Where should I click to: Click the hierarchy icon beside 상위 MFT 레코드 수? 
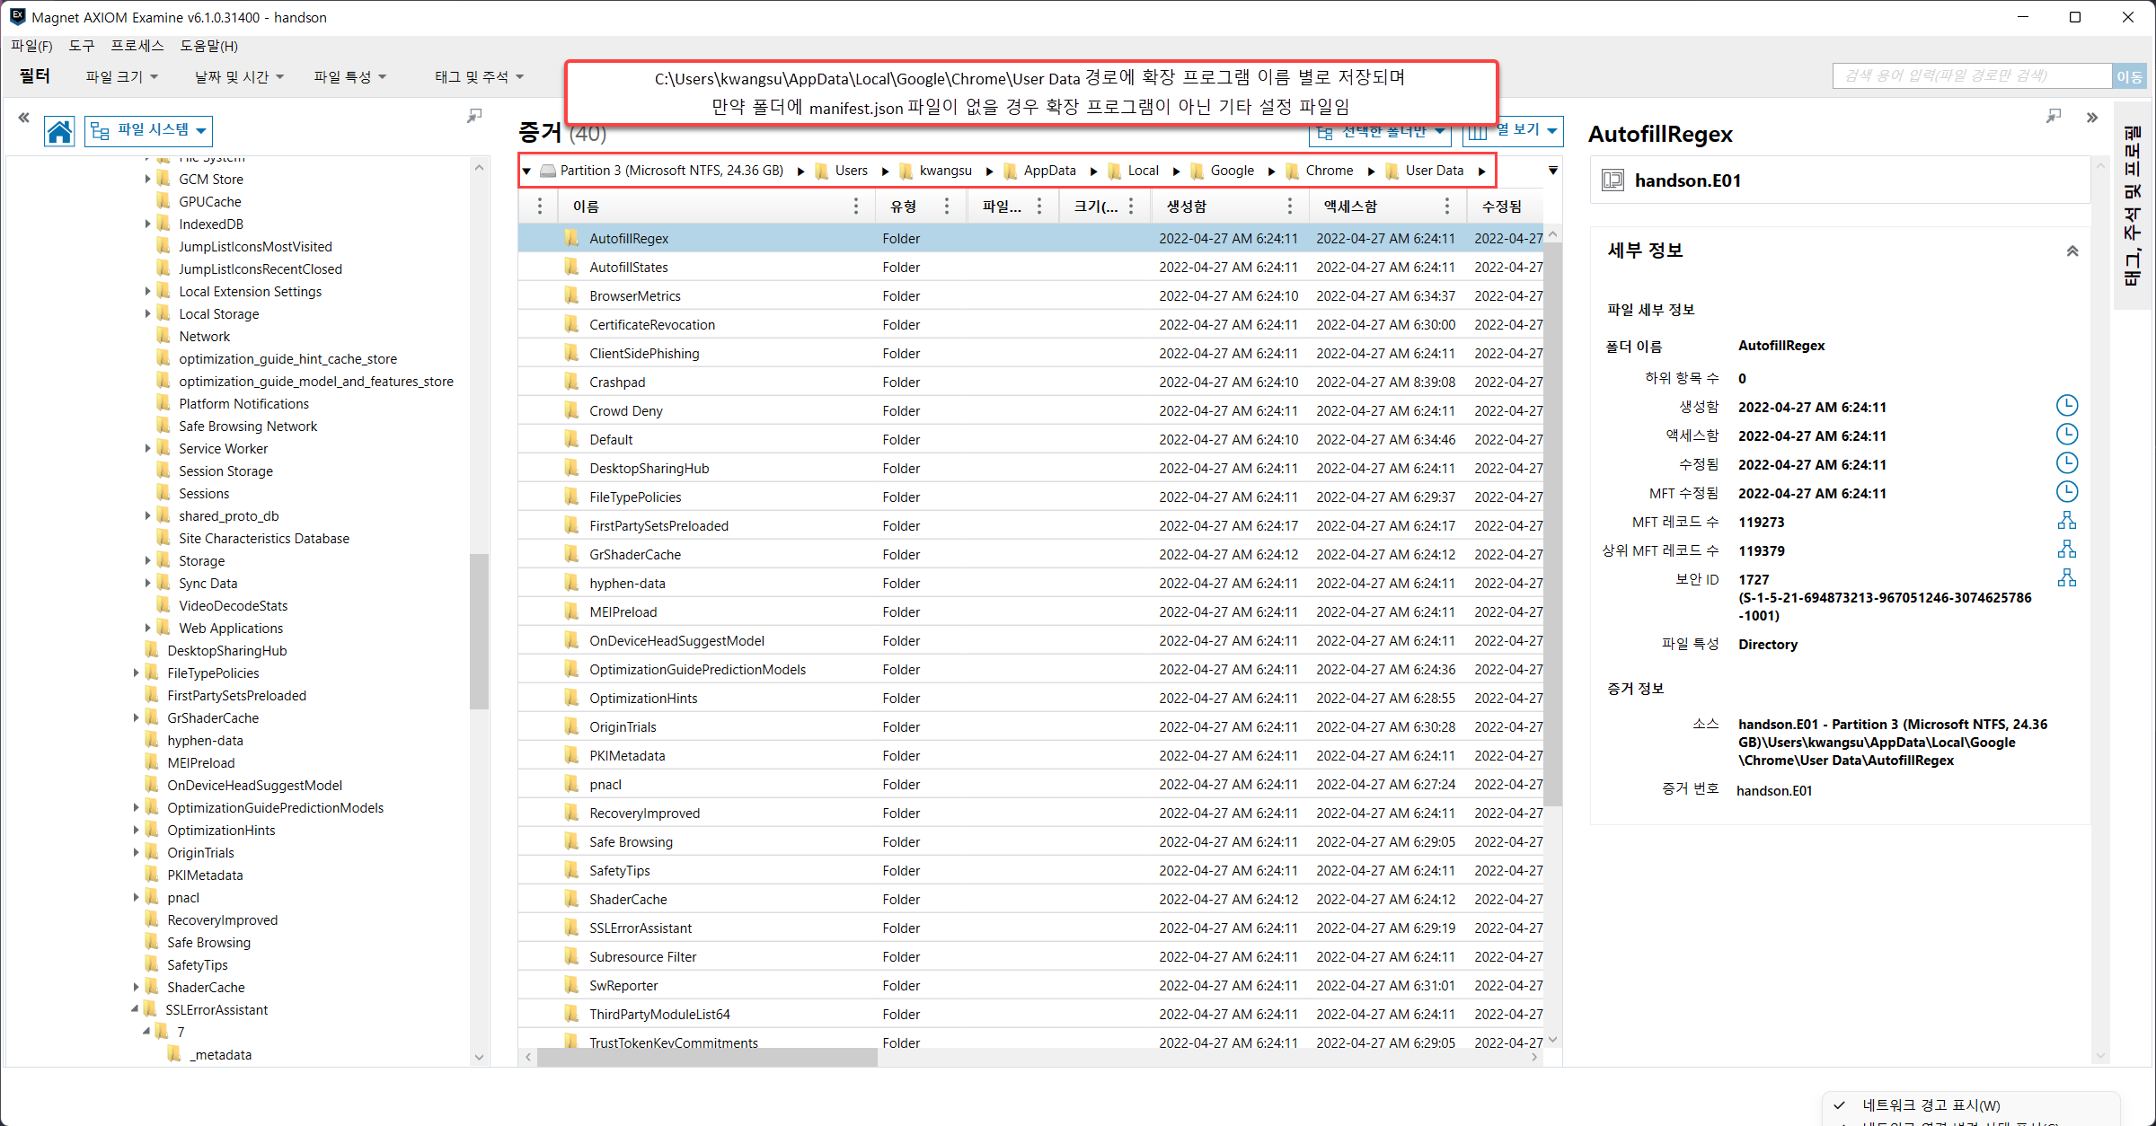pos(2067,550)
